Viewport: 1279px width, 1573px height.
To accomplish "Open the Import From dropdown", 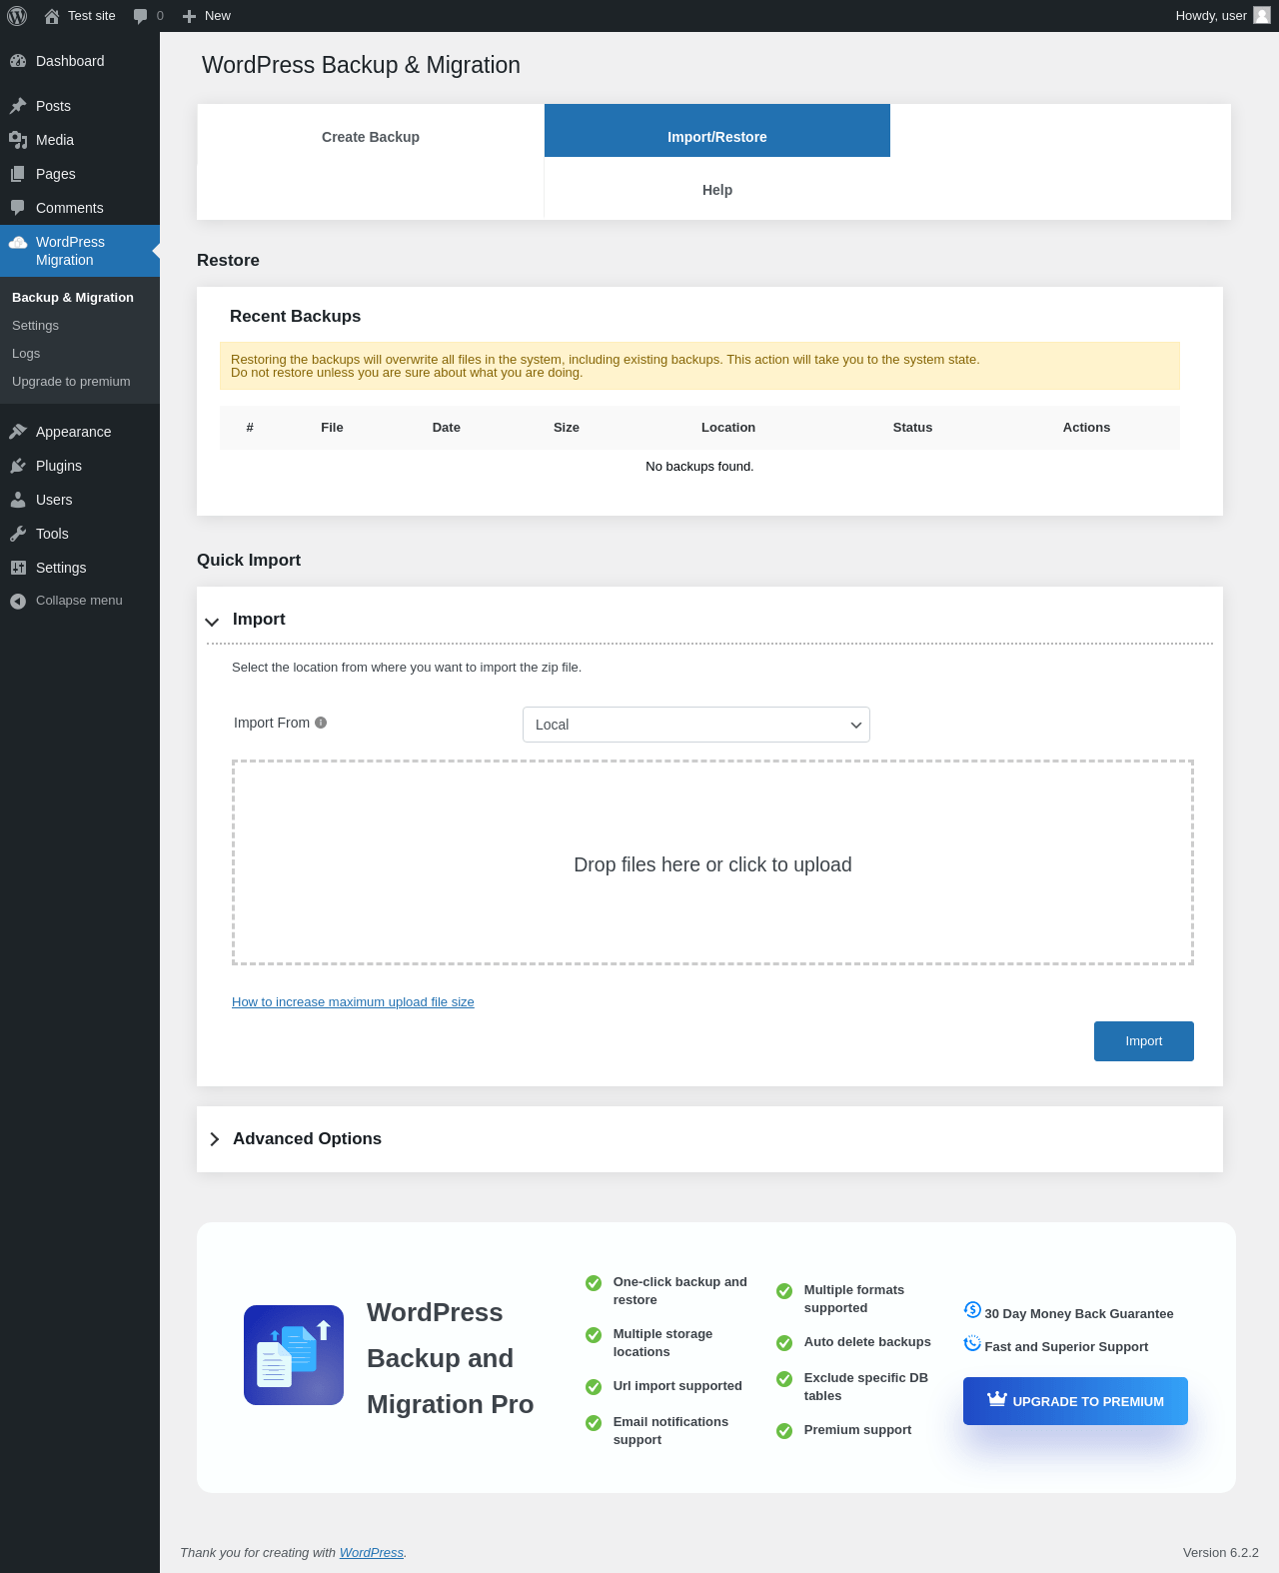I will [x=696, y=725].
